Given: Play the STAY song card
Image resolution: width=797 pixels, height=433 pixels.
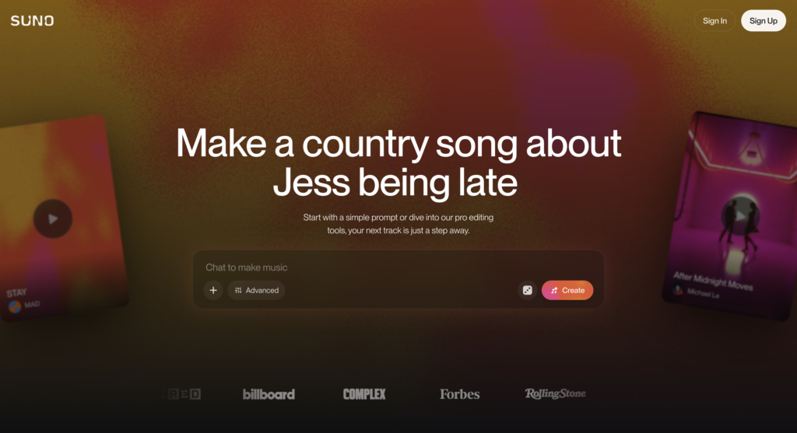Looking at the screenshot, I should (53, 218).
